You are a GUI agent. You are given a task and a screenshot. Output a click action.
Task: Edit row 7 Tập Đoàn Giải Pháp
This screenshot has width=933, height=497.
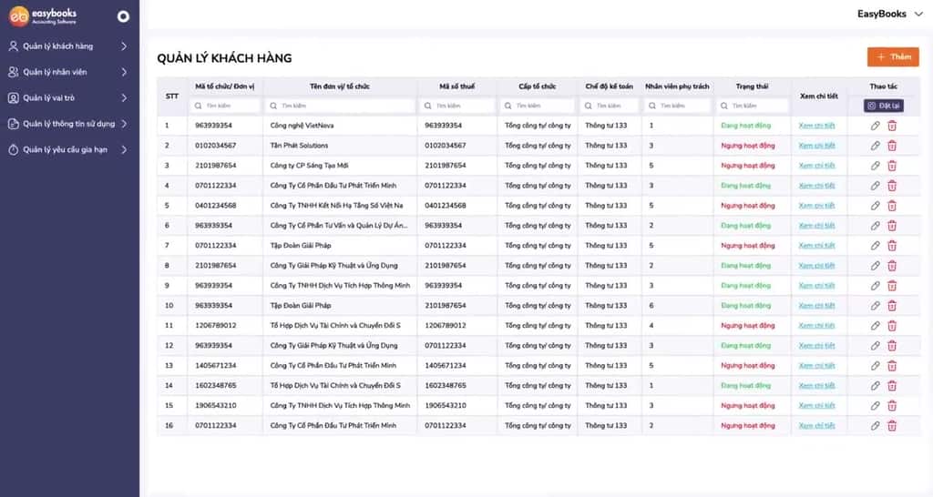click(x=875, y=246)
